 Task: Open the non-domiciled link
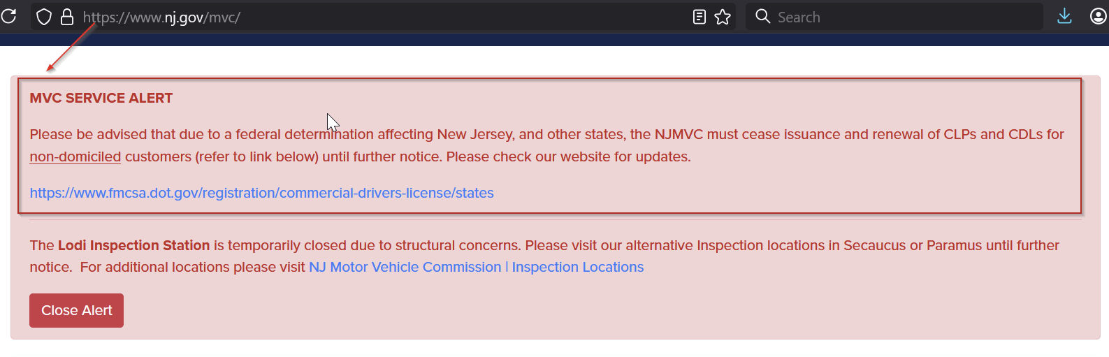75,156
